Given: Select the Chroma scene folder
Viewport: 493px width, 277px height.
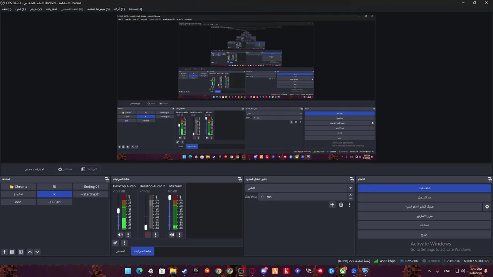Looking at the screenshot, I should coord(18,187).
